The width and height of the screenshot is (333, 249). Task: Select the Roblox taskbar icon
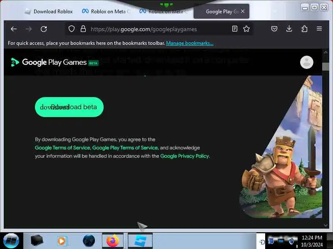pos(140,241)
